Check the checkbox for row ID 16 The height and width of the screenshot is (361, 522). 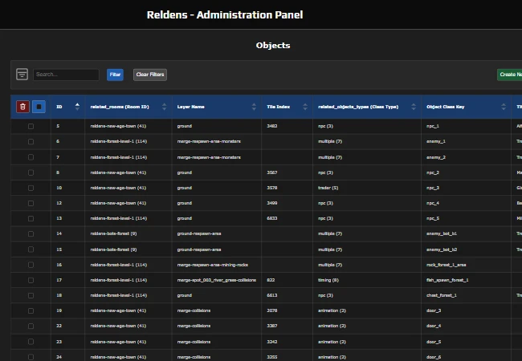(x=31, y=265)
